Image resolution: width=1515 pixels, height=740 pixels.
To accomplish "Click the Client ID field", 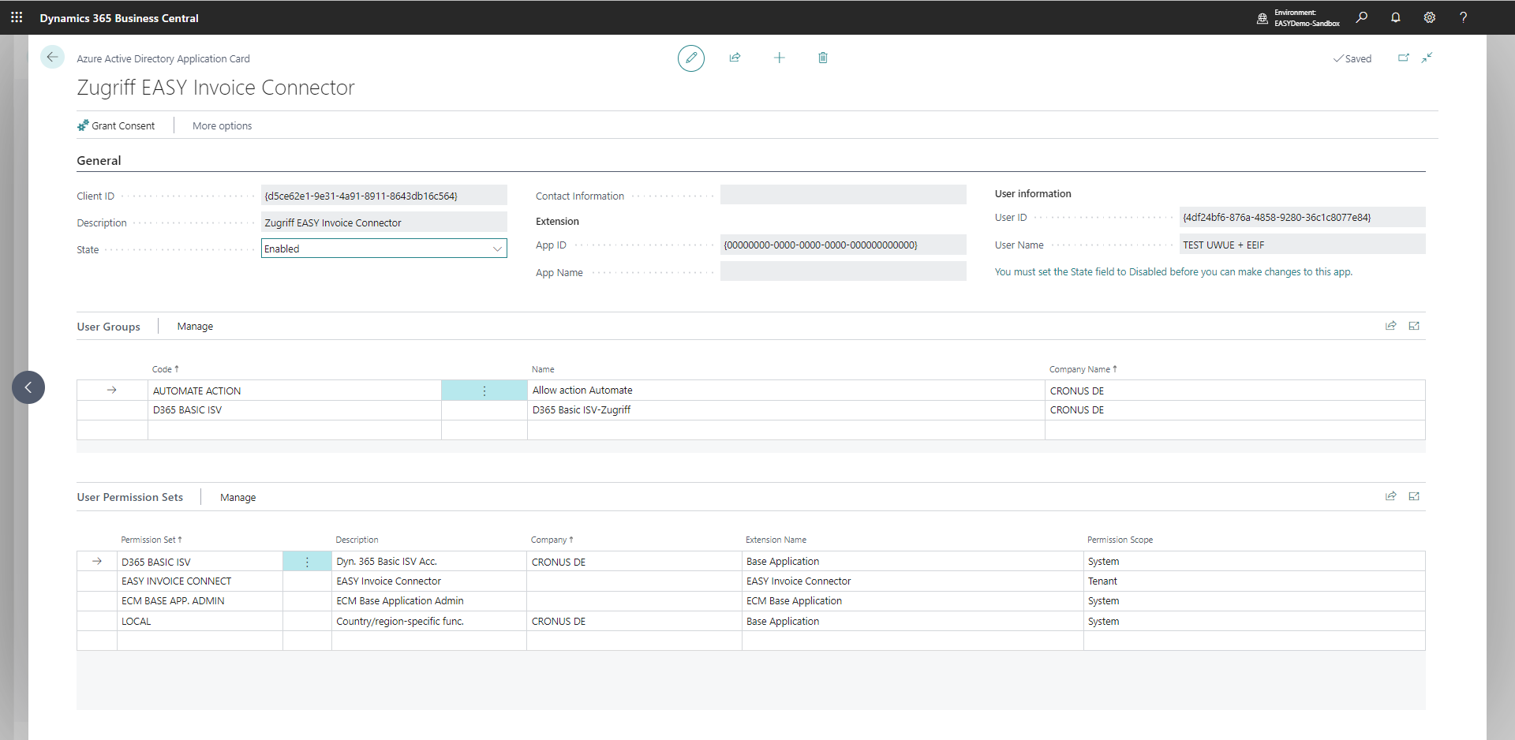I will click(384, 196).
